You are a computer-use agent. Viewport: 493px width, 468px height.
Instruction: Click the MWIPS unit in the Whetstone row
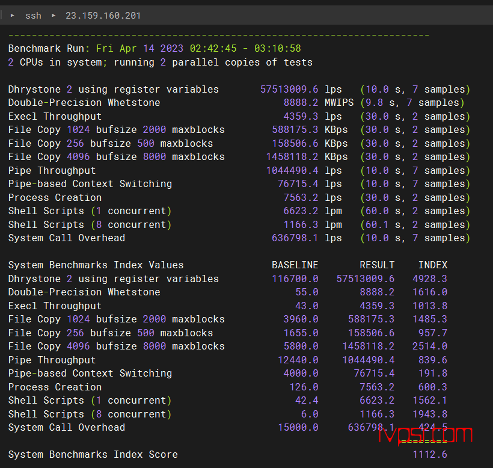click(339, 102)
